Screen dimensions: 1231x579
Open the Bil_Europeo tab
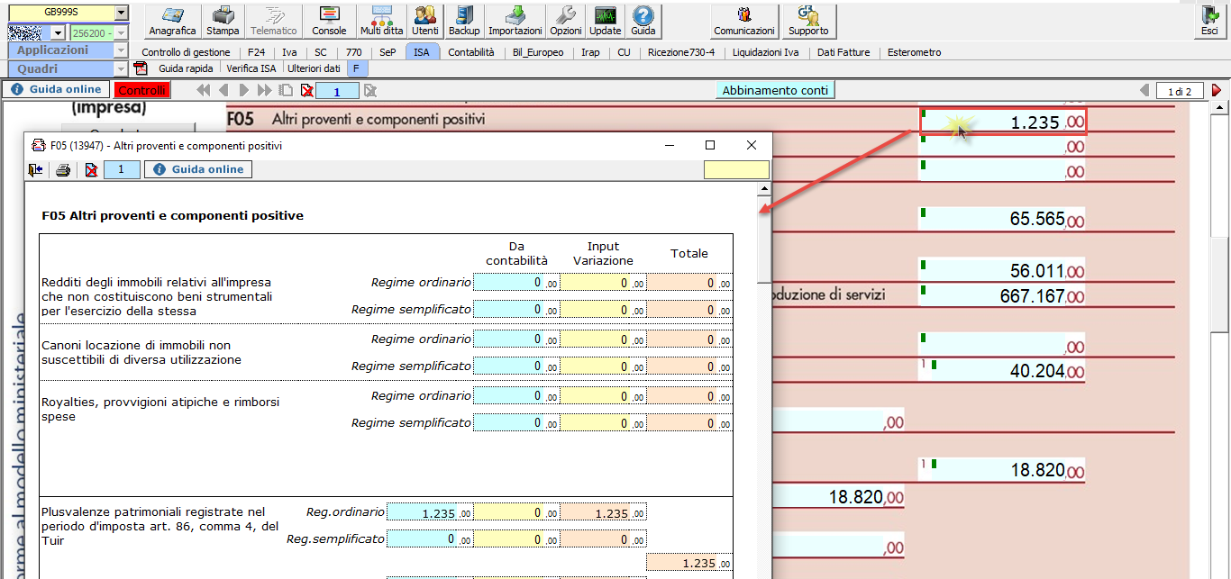pyautogui.click(x=538, y=52)
